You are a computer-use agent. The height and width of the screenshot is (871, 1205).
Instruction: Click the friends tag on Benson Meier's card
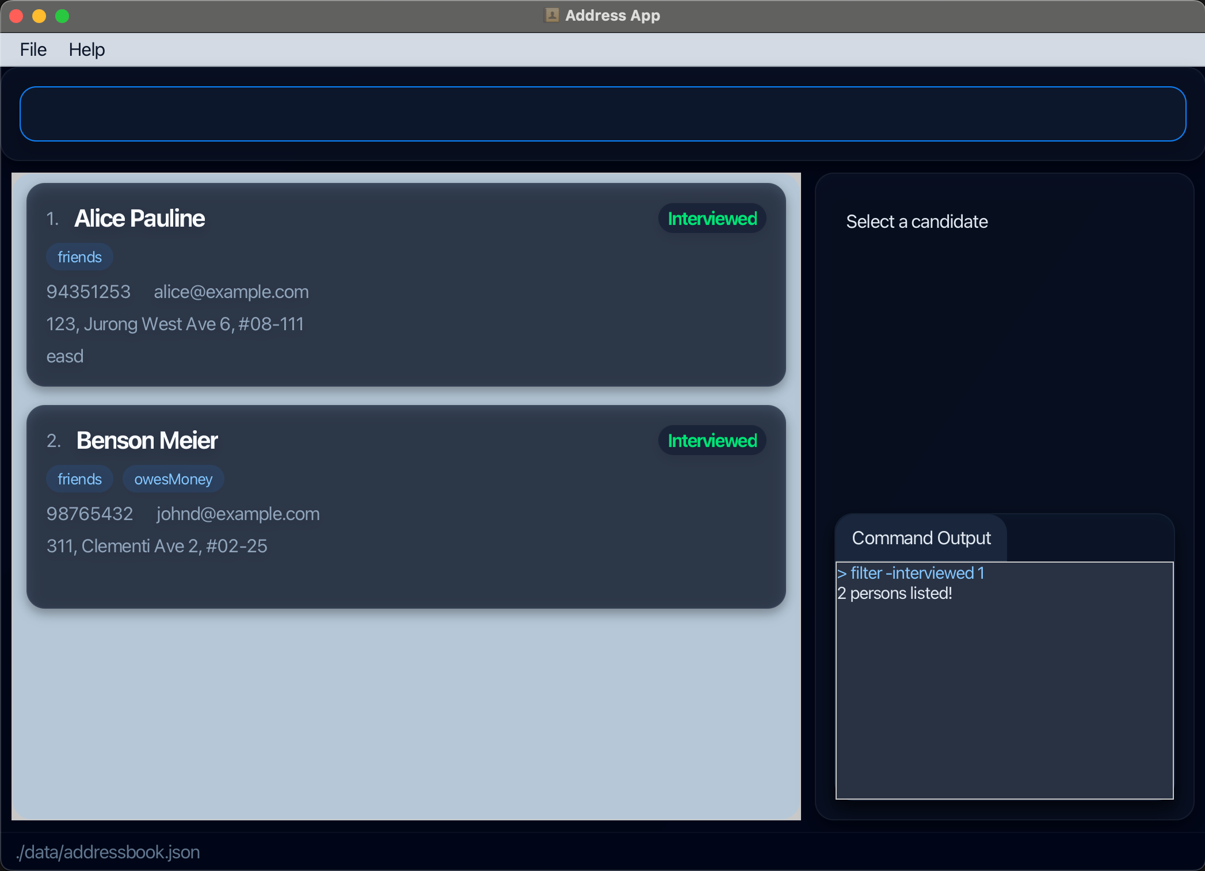point(79,479)
